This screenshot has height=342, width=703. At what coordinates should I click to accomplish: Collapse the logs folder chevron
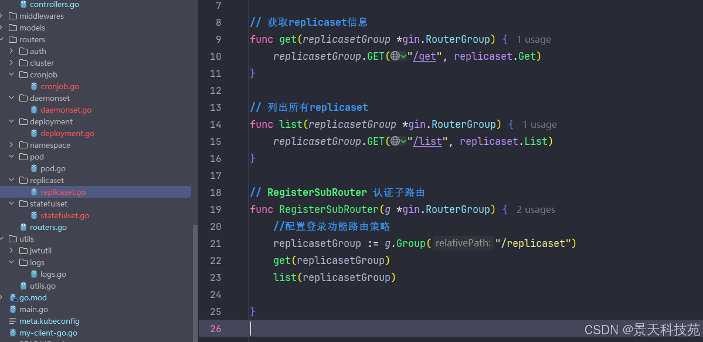[x=12, y=262]
